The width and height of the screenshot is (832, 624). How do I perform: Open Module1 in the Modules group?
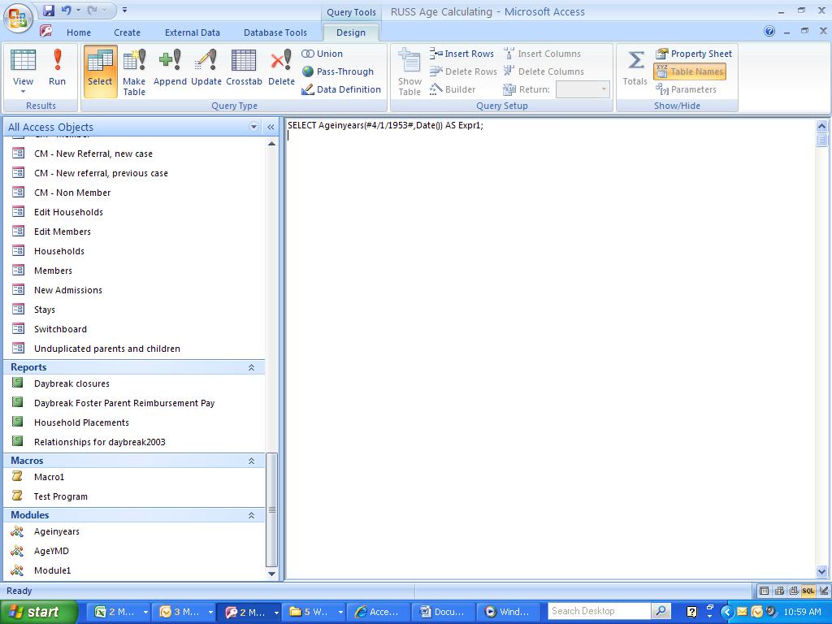point(52,571)
